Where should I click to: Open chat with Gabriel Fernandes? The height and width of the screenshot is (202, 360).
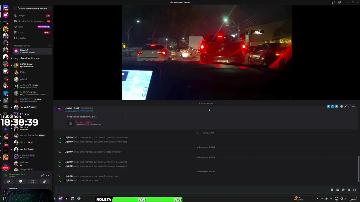[32, 135]
